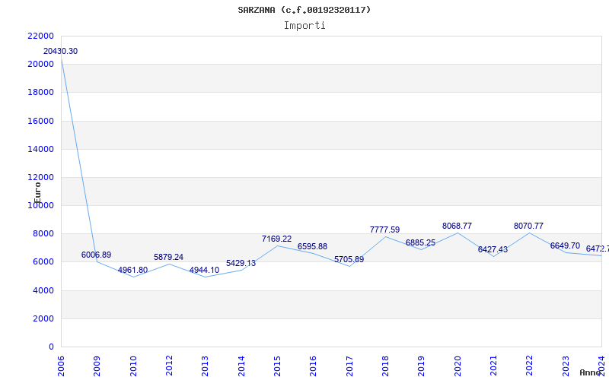The width and height of the screenshot is (609, 380).
Task: Click the year 2022 axis label
Action: 529,366
